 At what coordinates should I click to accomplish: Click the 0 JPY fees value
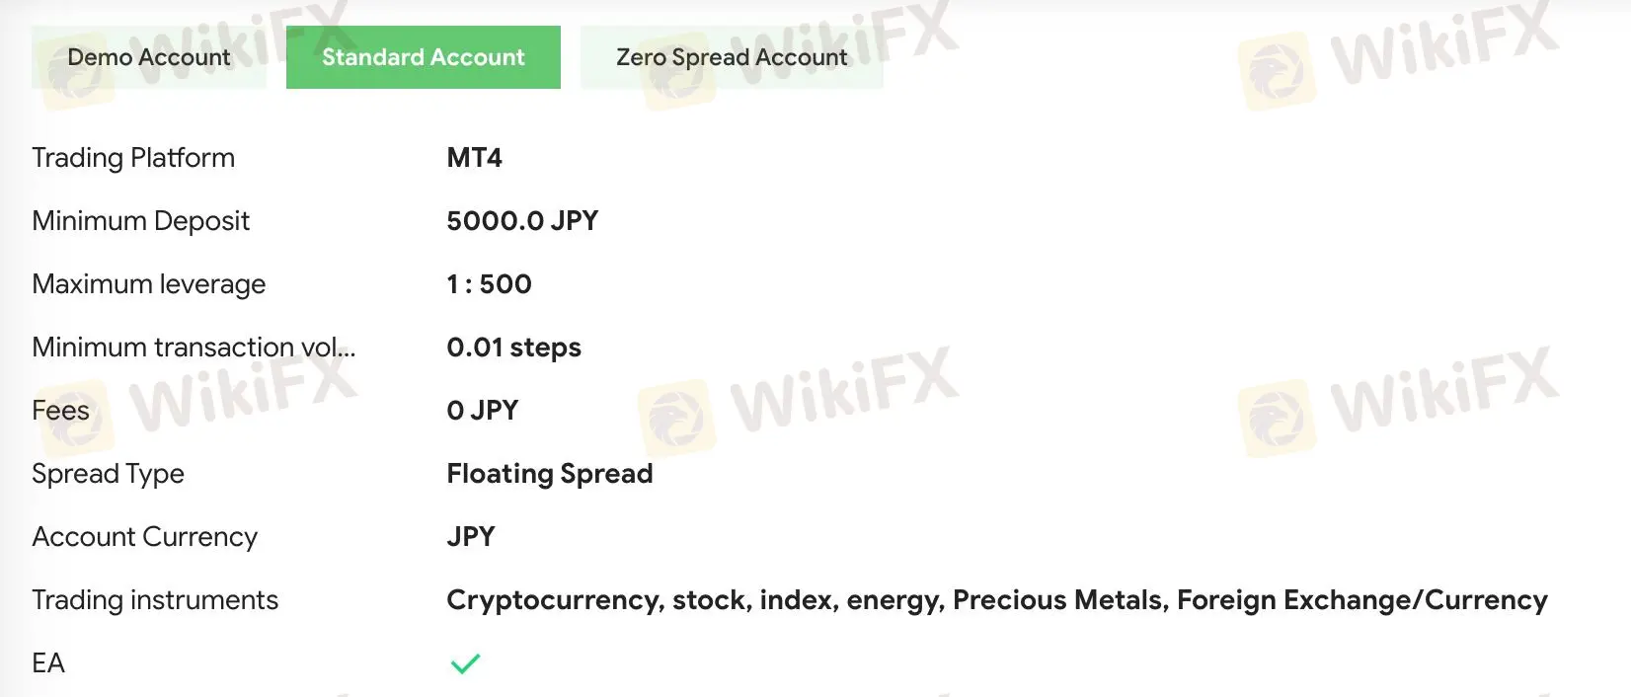tap(482, 411)
